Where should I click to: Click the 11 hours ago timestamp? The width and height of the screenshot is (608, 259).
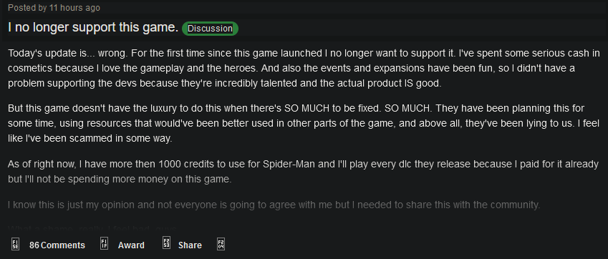click(75, 8)
